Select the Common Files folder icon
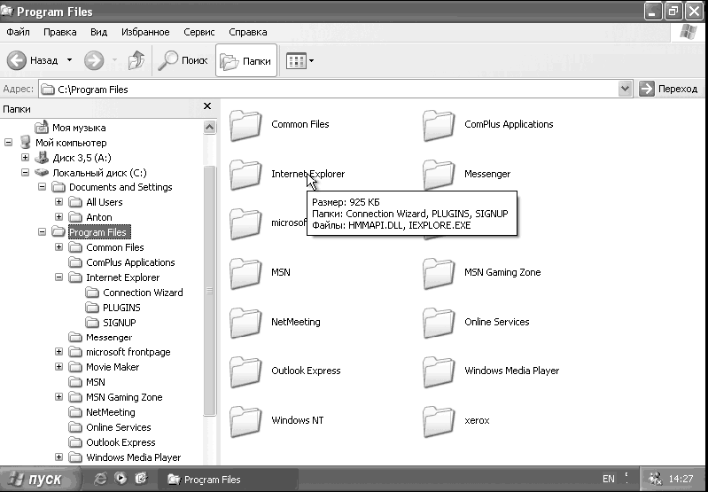 [x=245, y=125]
